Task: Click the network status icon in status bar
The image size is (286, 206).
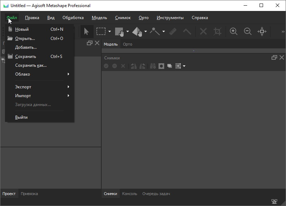Action: click(x=274, y=201)
